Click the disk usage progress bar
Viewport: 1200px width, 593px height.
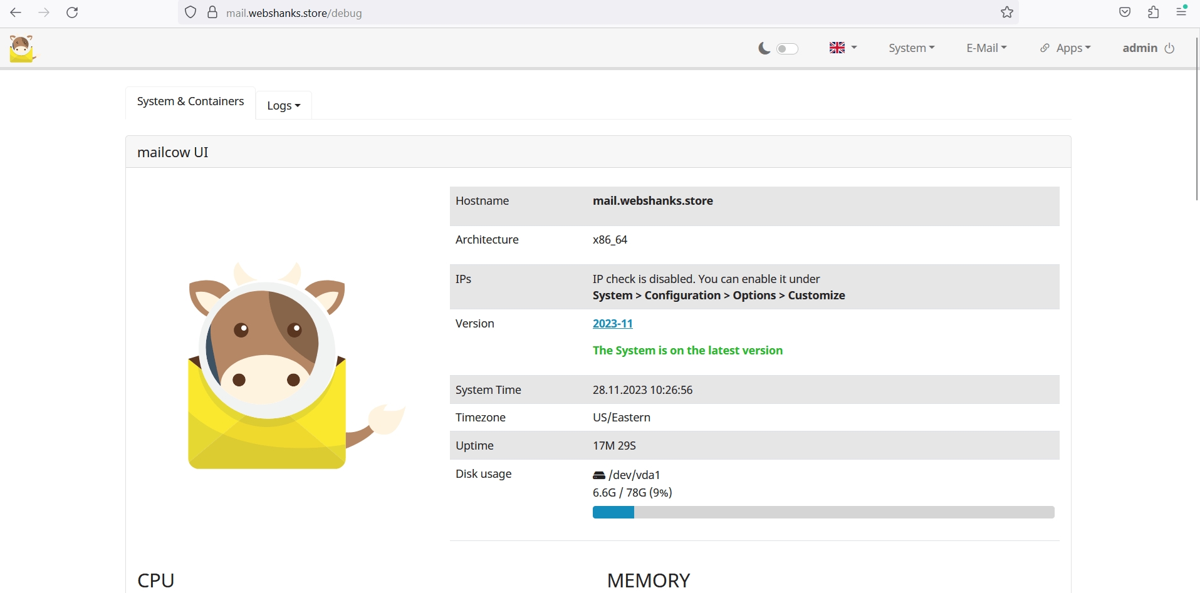tap(823, 512)
